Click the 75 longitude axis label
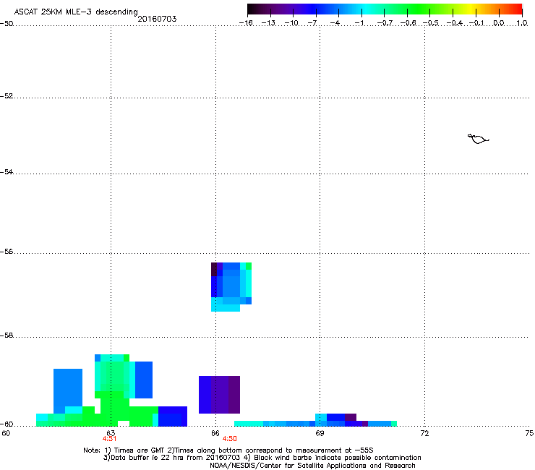Screen dimensions: 535x470 529,433
